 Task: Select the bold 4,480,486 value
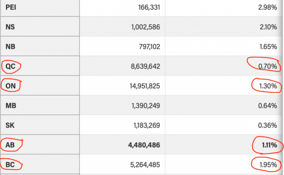pos(144,145)
